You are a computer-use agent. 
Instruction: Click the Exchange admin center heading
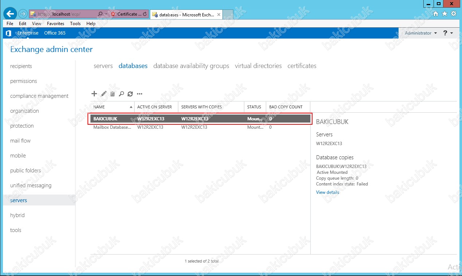[x=51, y=49]
